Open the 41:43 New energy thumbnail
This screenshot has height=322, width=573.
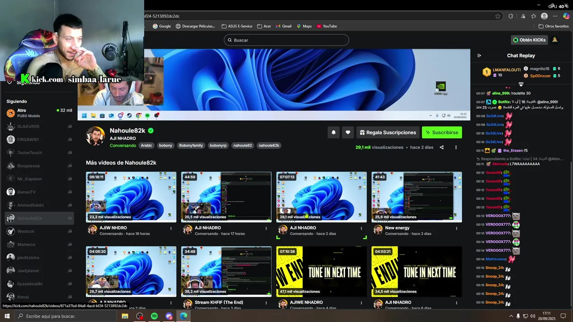tap(417, 197)
